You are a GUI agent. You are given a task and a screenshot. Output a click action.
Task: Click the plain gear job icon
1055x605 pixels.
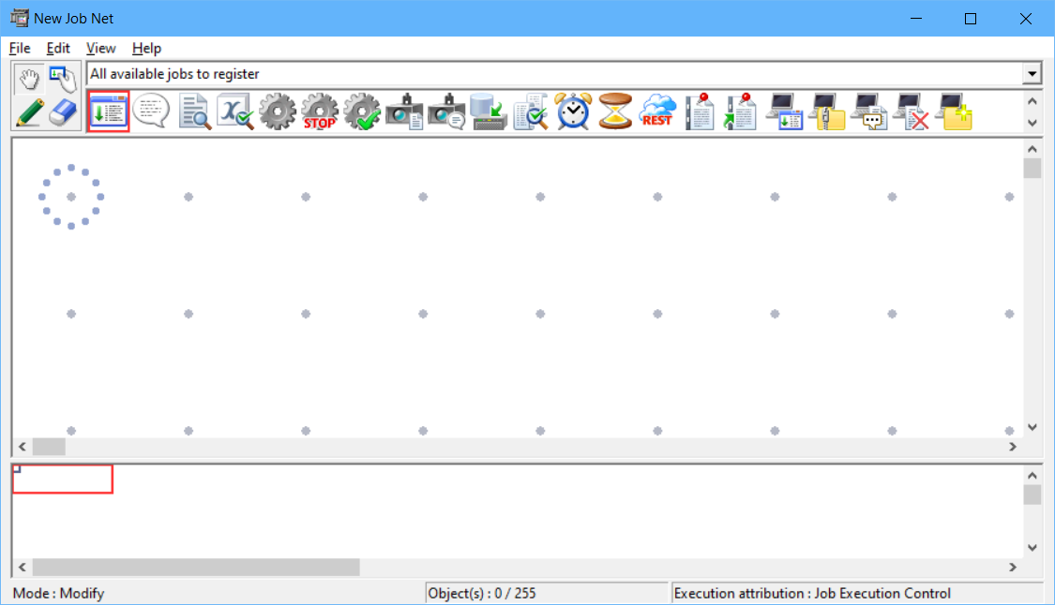pyautogui.click(x=278, y=111)
